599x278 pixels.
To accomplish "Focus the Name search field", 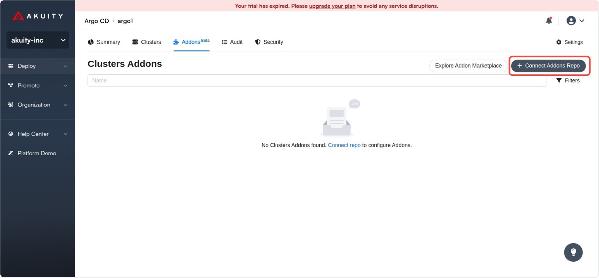I will pyautogui.click(x=317, y=80).
